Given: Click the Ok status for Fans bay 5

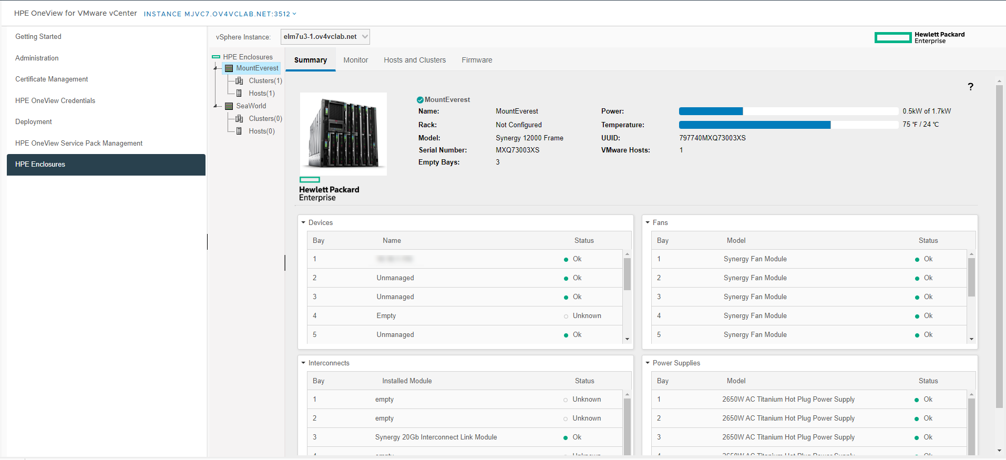Looking at the screenshot, I should click(x=928, y=335).
